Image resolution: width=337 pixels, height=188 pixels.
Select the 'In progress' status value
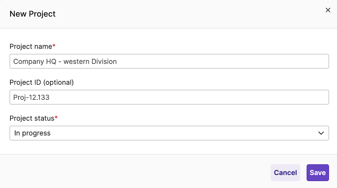point(32,133)
